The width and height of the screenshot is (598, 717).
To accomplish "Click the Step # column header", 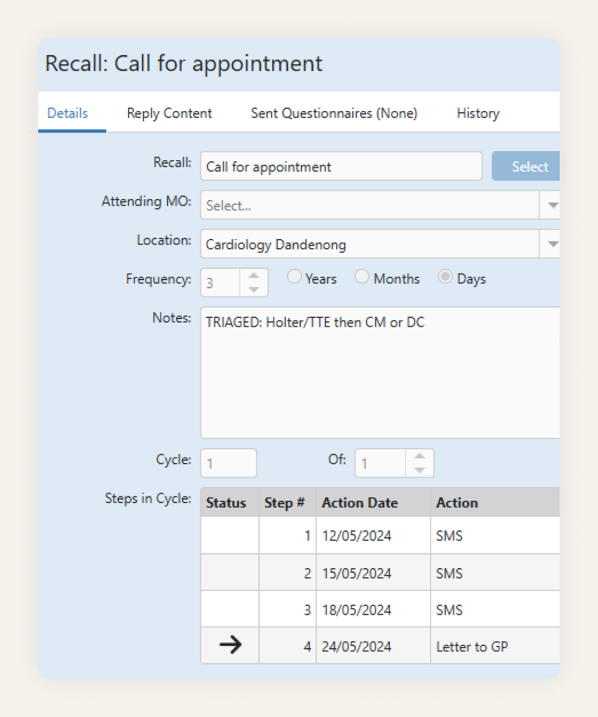I will click(288, 502).
